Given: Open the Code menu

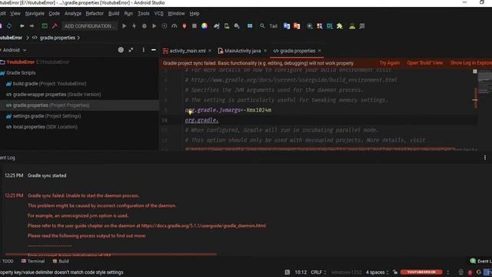Looking at the screenshot, I should [55, 14].
